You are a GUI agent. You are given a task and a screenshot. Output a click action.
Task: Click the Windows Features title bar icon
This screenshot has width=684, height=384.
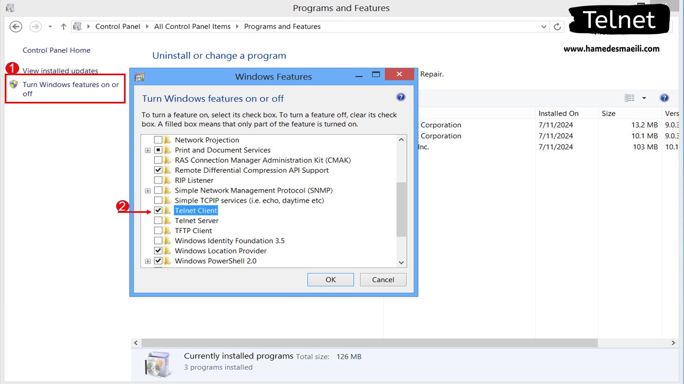[x=139, y=77]
